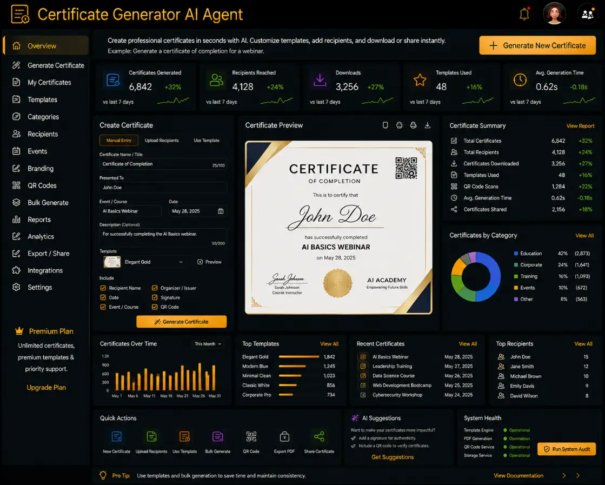Click the Share Certificate quick action
Screen dimensions: 605x485
[x=319, y=441]
